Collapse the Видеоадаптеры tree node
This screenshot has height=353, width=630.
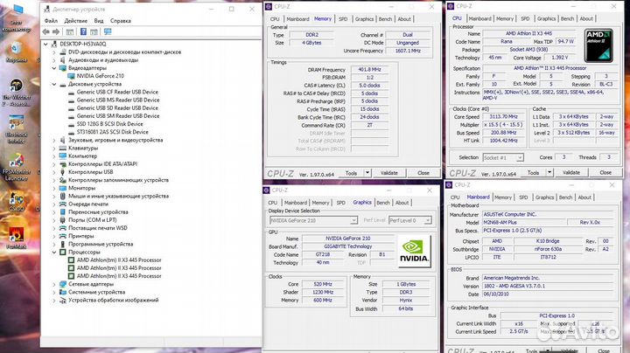pos(54,68)
